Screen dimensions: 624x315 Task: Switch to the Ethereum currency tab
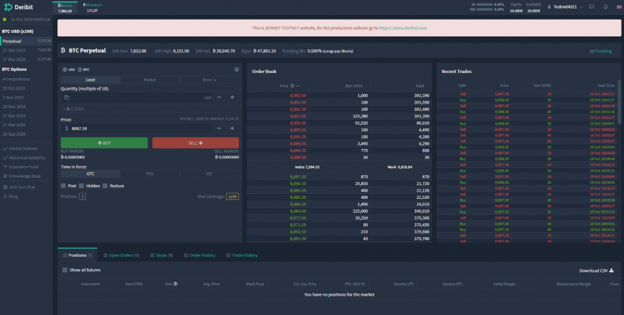(x=93, y=8)
